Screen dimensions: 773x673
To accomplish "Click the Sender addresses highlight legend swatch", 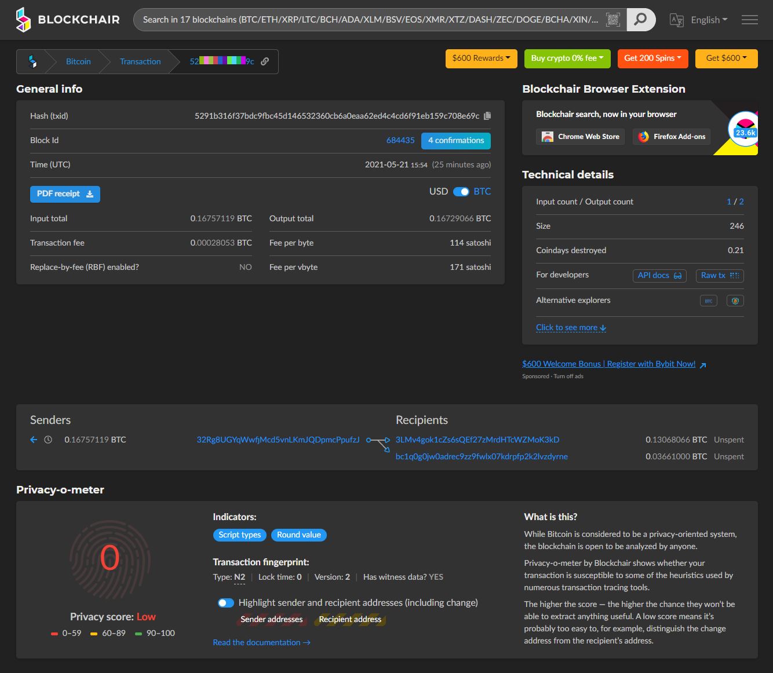I will pos(272,620).
